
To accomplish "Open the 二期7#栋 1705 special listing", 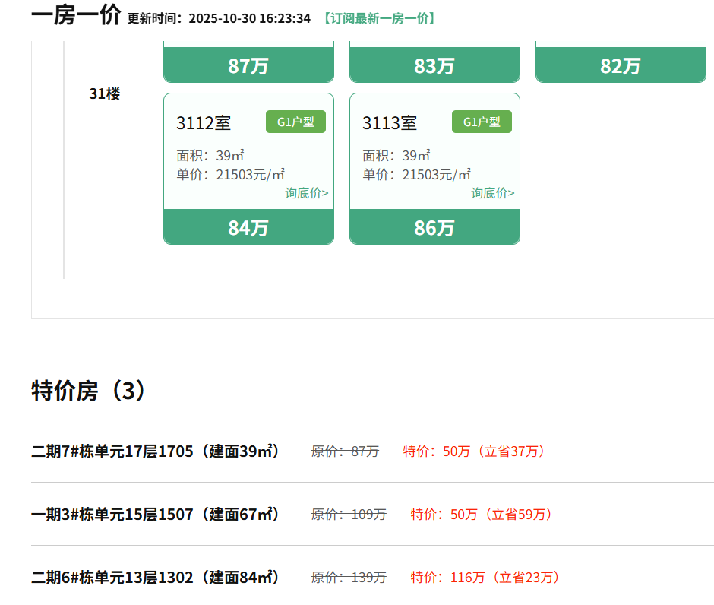I will point(155,451).
